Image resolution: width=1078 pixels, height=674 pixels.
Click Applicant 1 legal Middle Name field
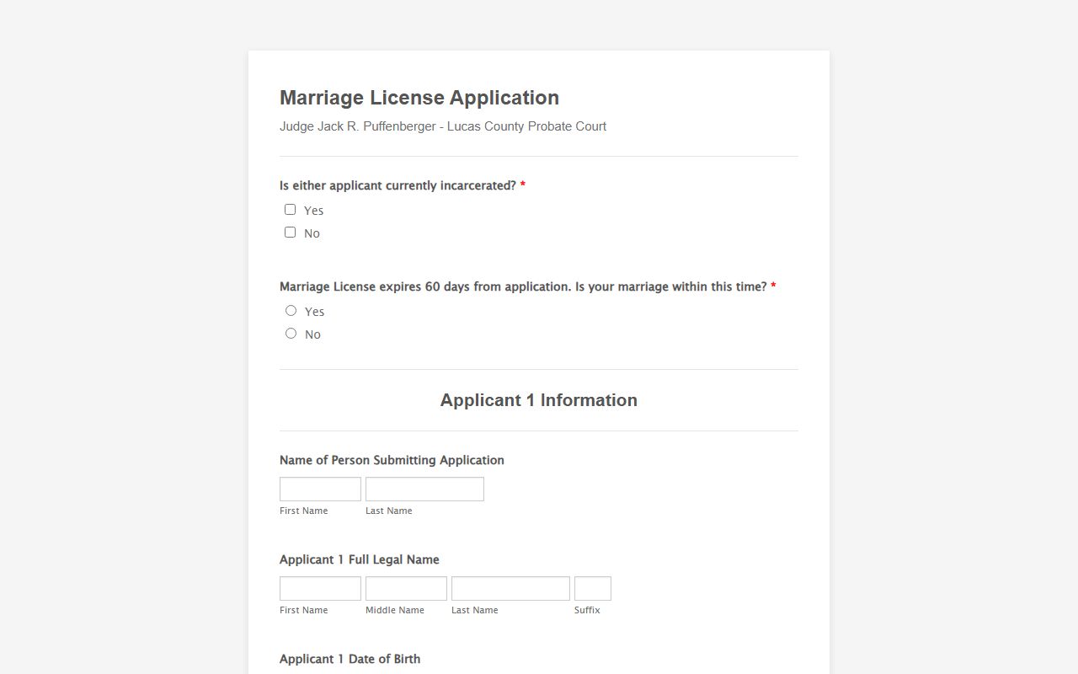(x=406, y=588)
